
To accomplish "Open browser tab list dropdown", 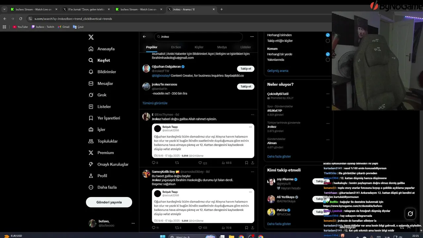I will pos(4,9).
